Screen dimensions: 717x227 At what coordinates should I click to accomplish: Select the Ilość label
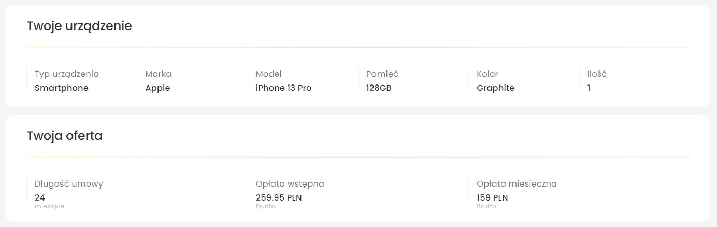point(597,74)
